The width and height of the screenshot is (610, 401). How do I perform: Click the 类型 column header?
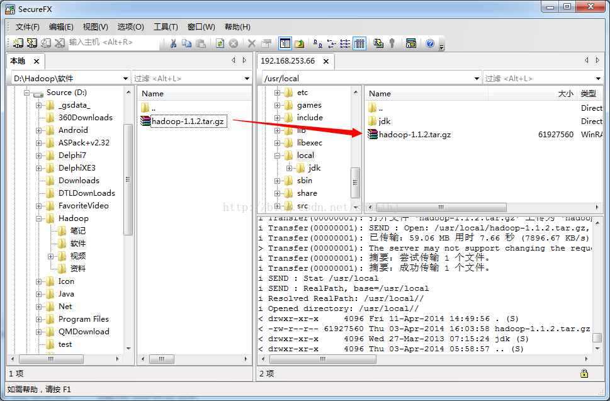point(589,94)
